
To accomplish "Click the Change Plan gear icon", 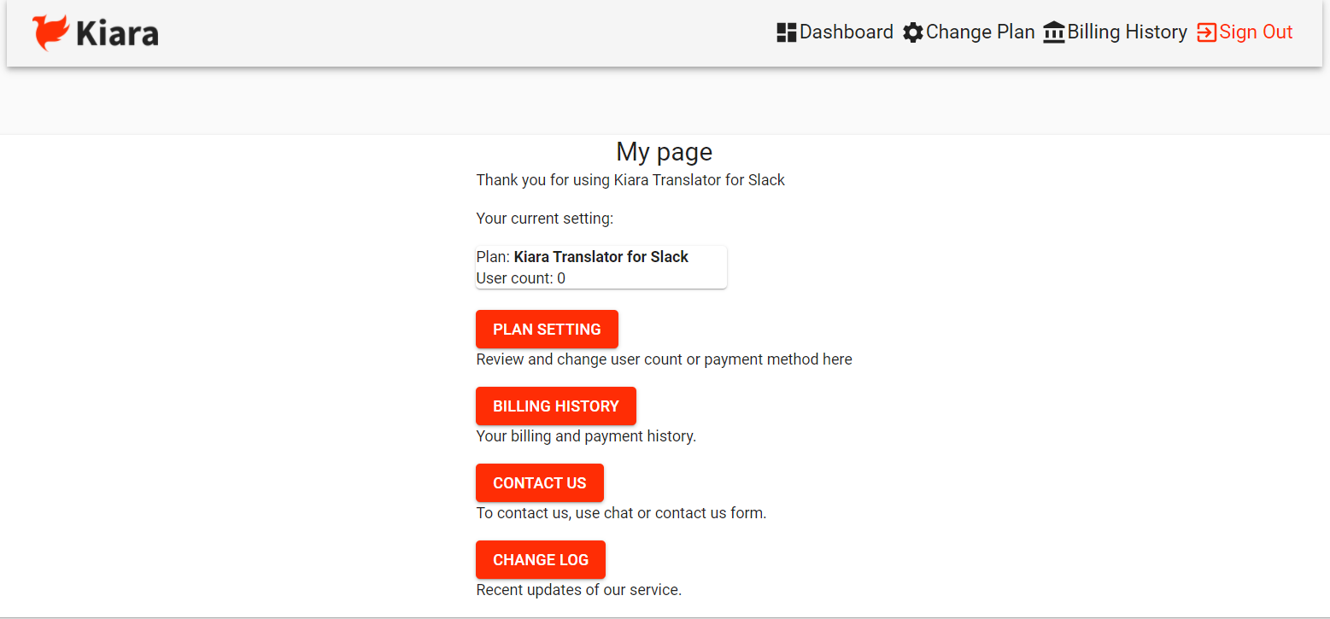I will click(x=913, y=32).
